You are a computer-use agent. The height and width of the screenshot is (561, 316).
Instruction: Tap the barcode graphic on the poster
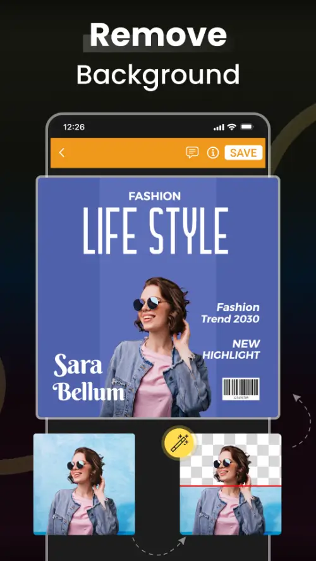pyautogui.click(x=241, y=389)
